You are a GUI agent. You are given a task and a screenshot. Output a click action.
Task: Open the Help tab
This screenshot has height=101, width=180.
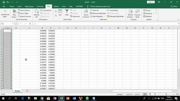[71, 6]
